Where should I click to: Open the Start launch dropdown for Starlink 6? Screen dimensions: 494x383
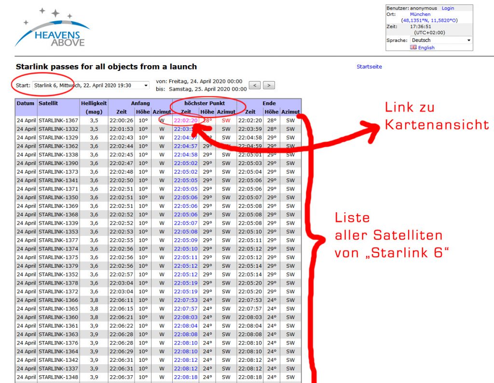tap(91, 85)
